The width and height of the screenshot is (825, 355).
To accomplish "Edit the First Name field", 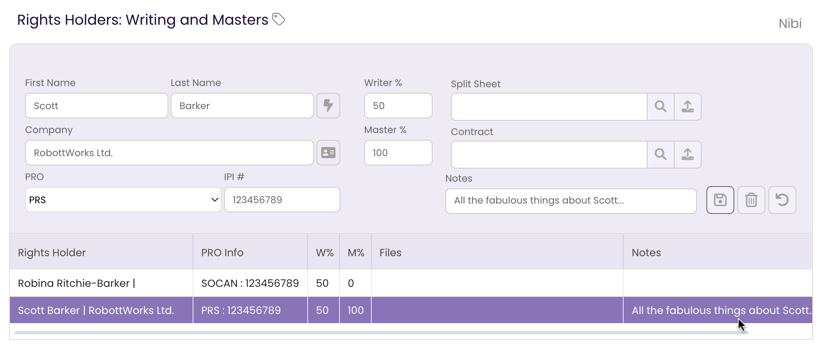I will 97,106.
